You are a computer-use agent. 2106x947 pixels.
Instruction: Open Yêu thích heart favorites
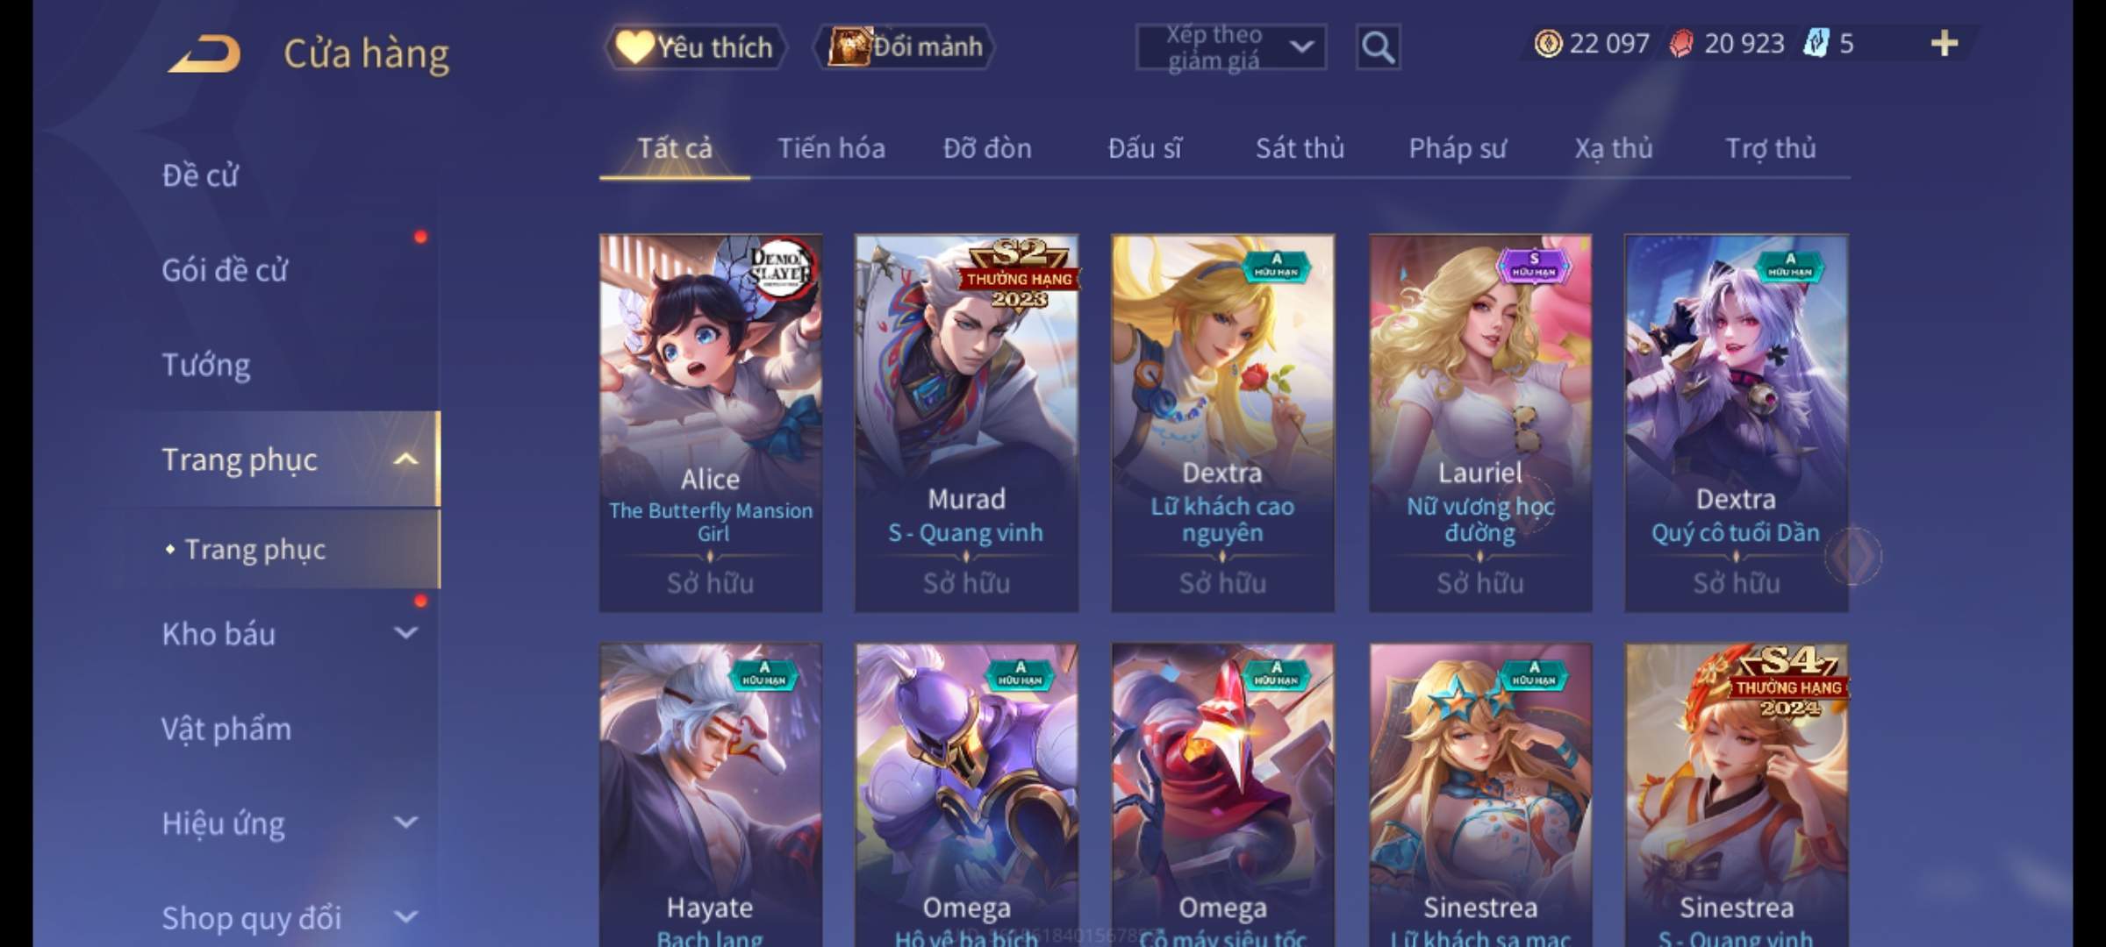click(695, 46)
